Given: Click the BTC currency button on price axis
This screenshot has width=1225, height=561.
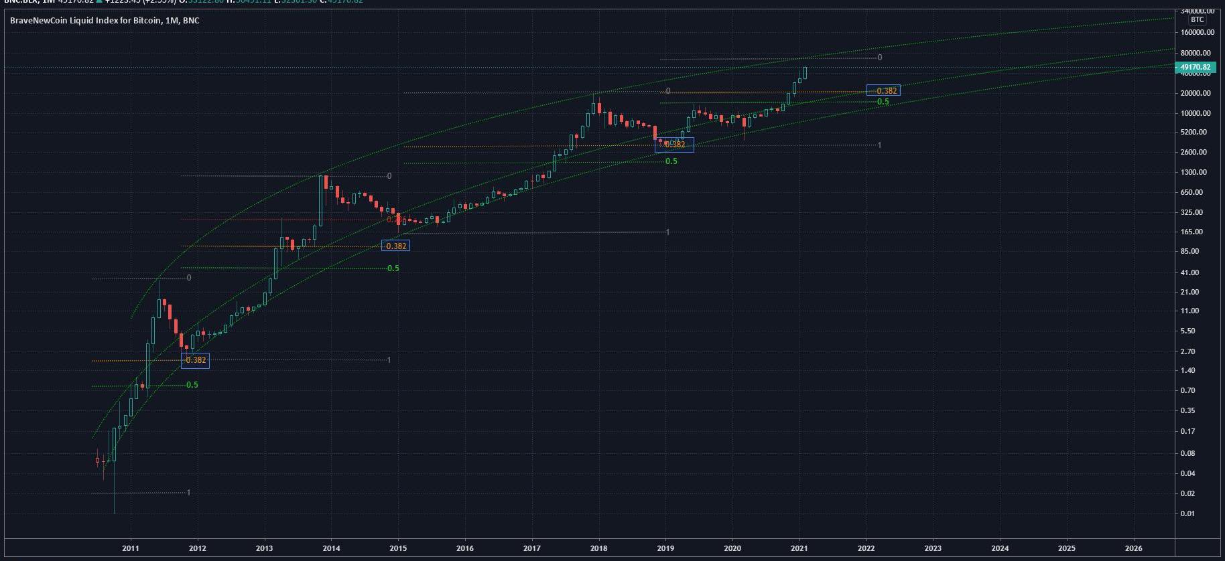Looking at the screenshot, I should tap(1197, 20).
